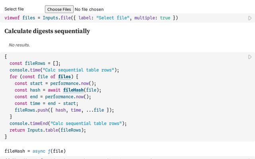
Task: Jump to the underlined fileHash definition reference
Action: (x=75, y=90)
